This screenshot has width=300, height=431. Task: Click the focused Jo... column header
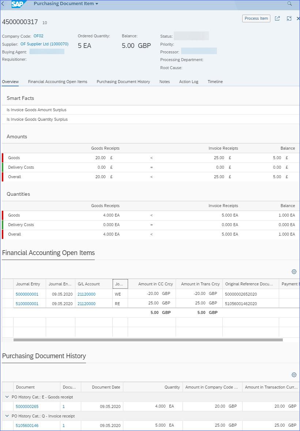[x=120, y=284]
